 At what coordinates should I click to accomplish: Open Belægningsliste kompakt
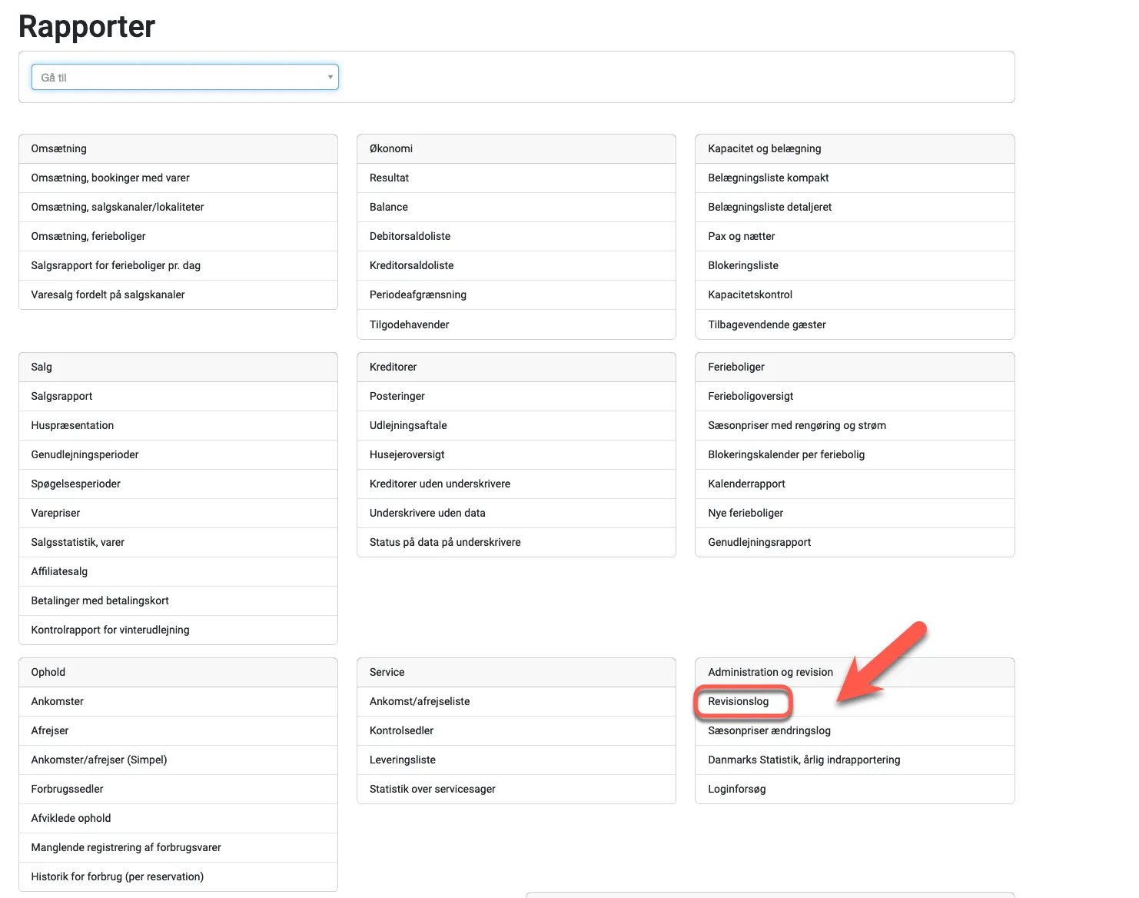click(x=769, y=178)
